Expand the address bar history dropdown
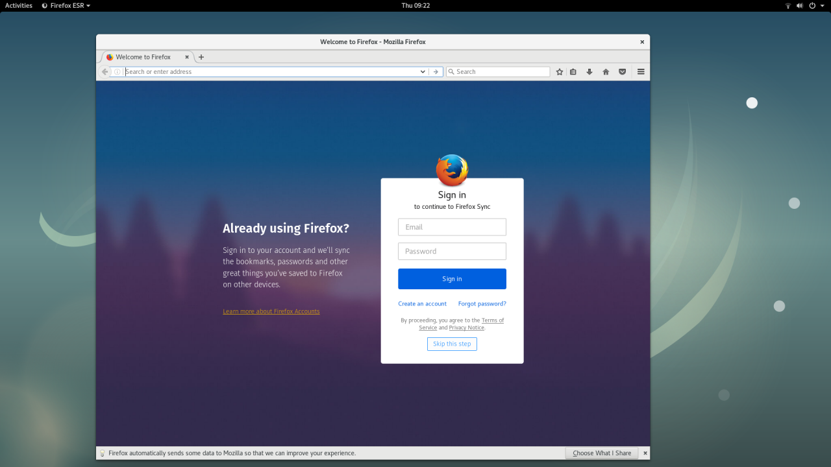Viewport: 831px width, 467px height. click(x=423, y=72)
